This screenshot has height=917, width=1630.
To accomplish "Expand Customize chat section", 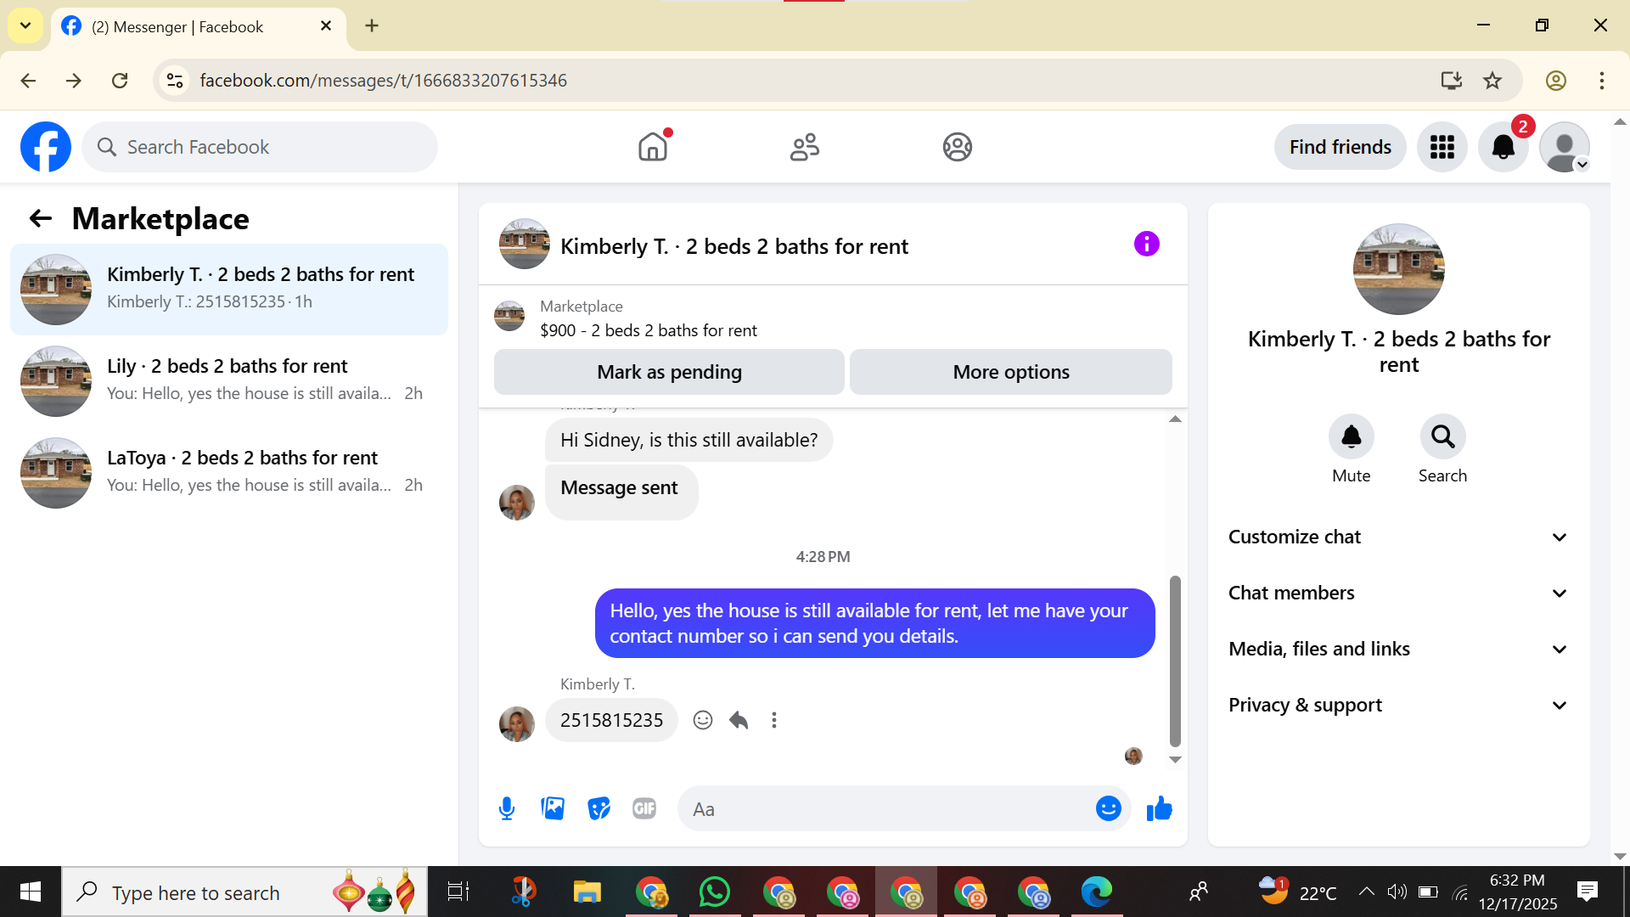I will click(x=1398, y=537).
